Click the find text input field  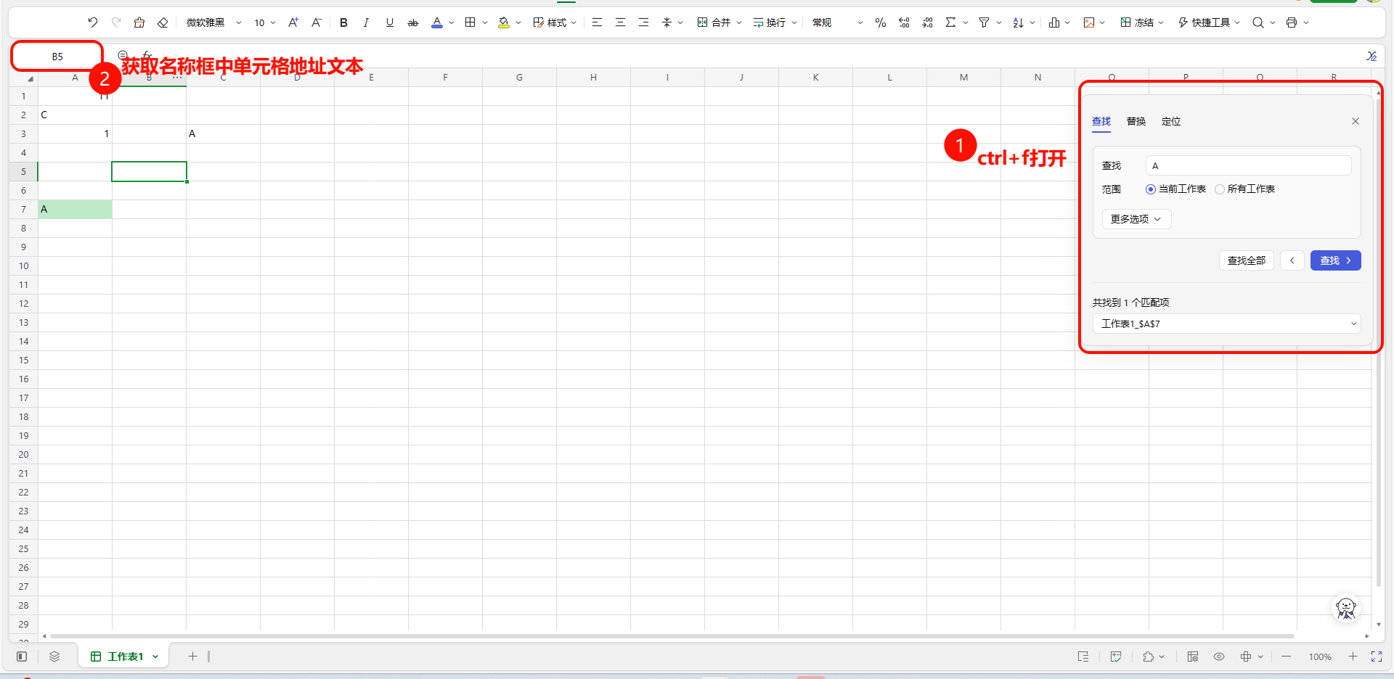click(1248, 165)
